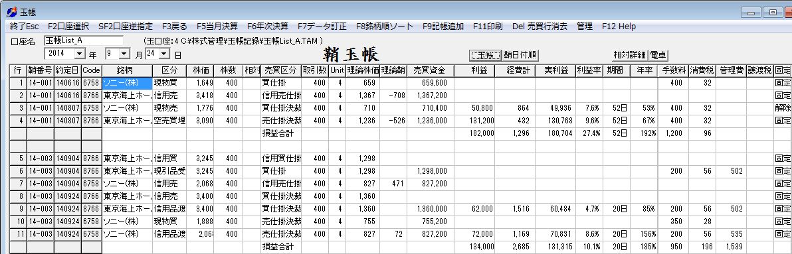Open F5当月決算 monthly settlement menu
Viewport: 792px width, 254px height.
click(217, 27)
